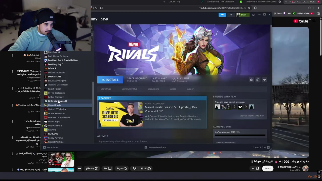View all friends who play
The height and width of the screenshot is (181, 322).
coord(252,116)
